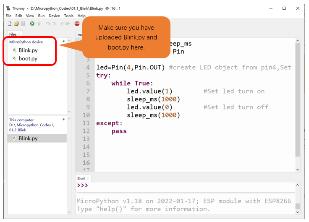Viewport: 309px width, 222px height.
Task: Click the 'try:' code line
Action: point(104,76)
